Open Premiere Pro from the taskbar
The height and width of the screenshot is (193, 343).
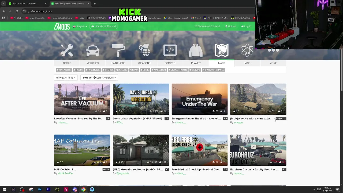tap(49, 190)
